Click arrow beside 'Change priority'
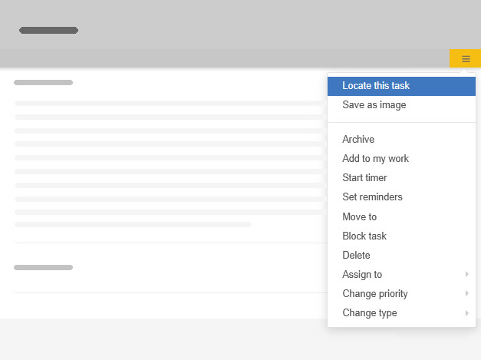 tap(466, 294)
